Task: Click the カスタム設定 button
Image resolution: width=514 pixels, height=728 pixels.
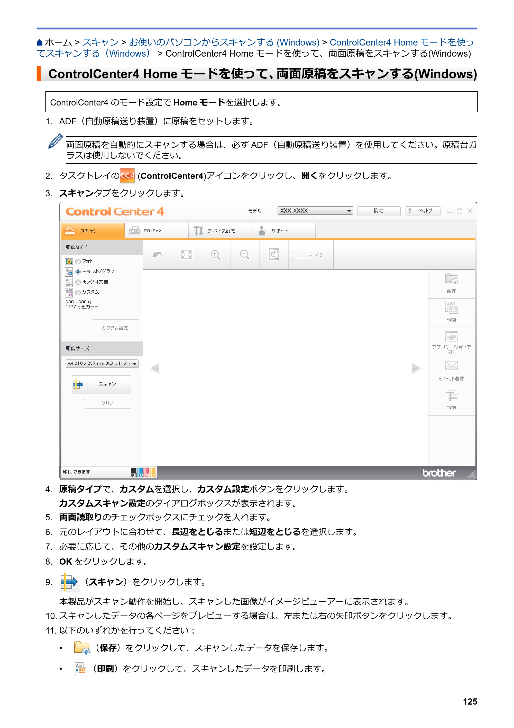Action: [x=115, y=328]
